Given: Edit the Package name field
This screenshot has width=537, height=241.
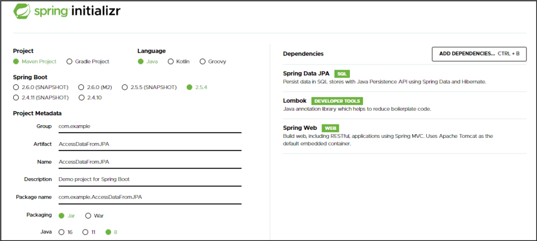Looking at the screenshot, I should [150, 197].
